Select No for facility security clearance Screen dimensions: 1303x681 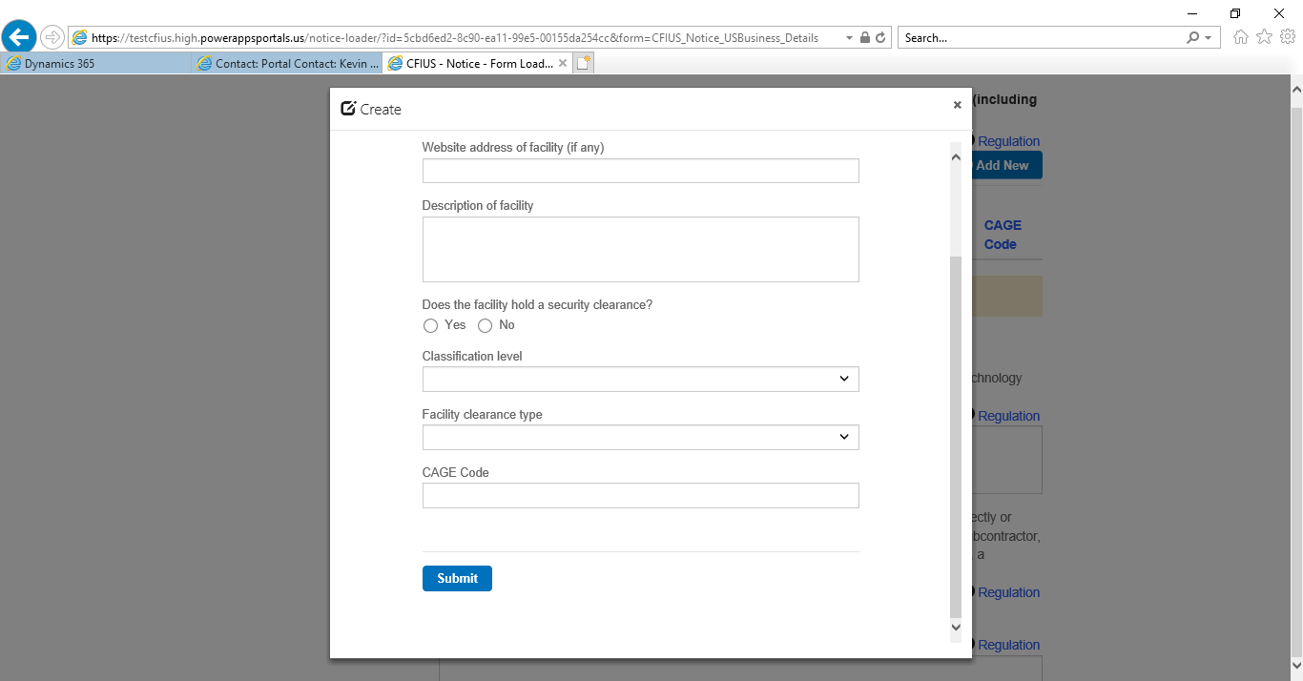486,326
